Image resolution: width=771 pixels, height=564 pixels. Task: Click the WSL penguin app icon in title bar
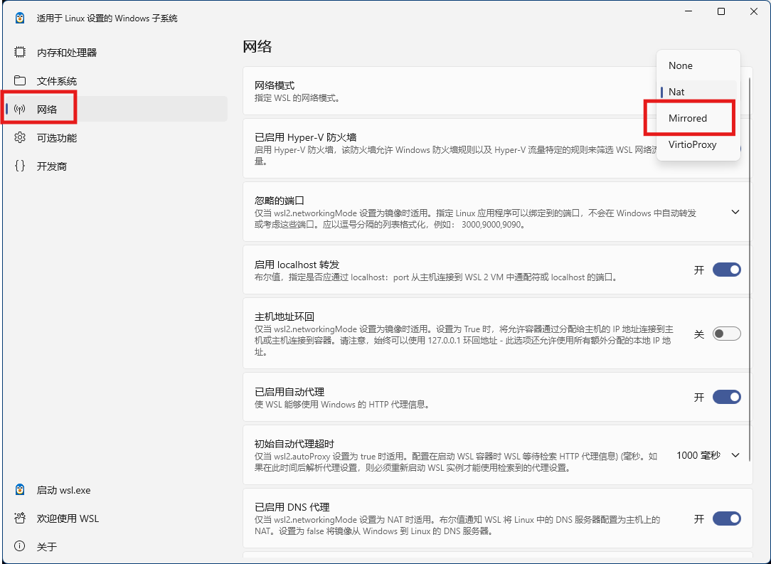20,18
